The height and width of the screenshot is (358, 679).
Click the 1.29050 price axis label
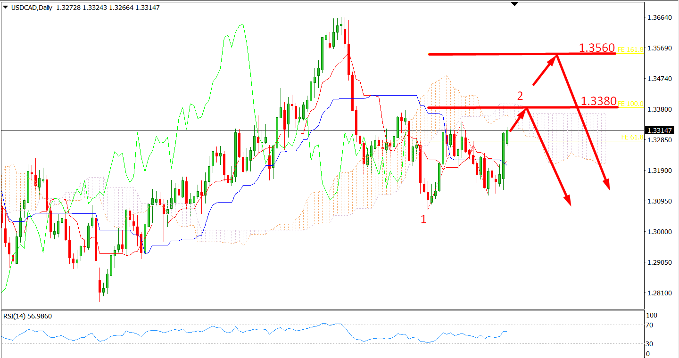click(x=659, y=262)
